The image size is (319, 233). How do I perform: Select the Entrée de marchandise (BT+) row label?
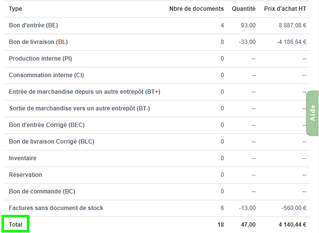(x=84, y=92)
